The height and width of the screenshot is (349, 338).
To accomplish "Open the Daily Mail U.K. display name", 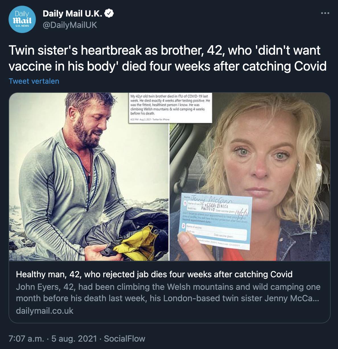I will (73, 13).
